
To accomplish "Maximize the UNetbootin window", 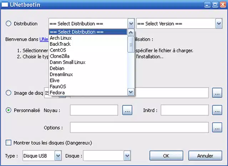I will point(215,5).
